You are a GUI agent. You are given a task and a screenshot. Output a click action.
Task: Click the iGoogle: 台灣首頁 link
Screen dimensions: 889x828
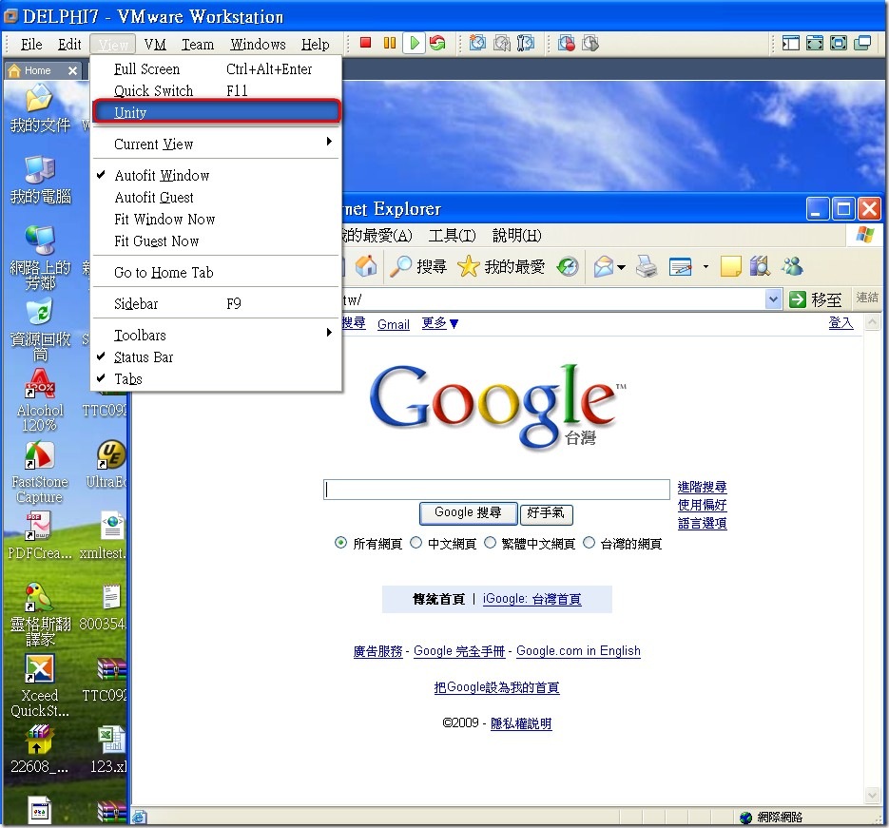point(531,599)
